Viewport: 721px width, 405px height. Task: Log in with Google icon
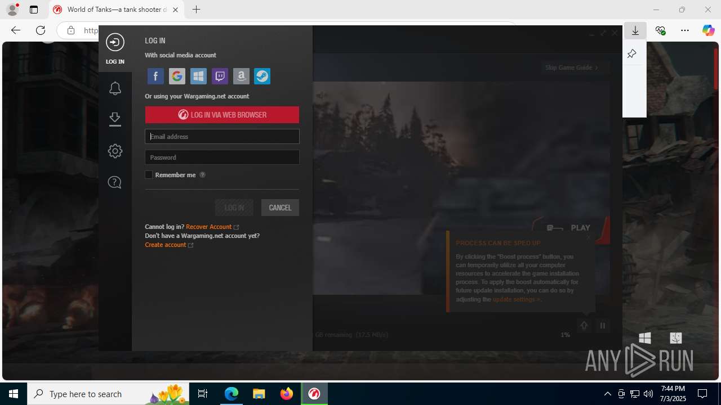coord(177,76)
